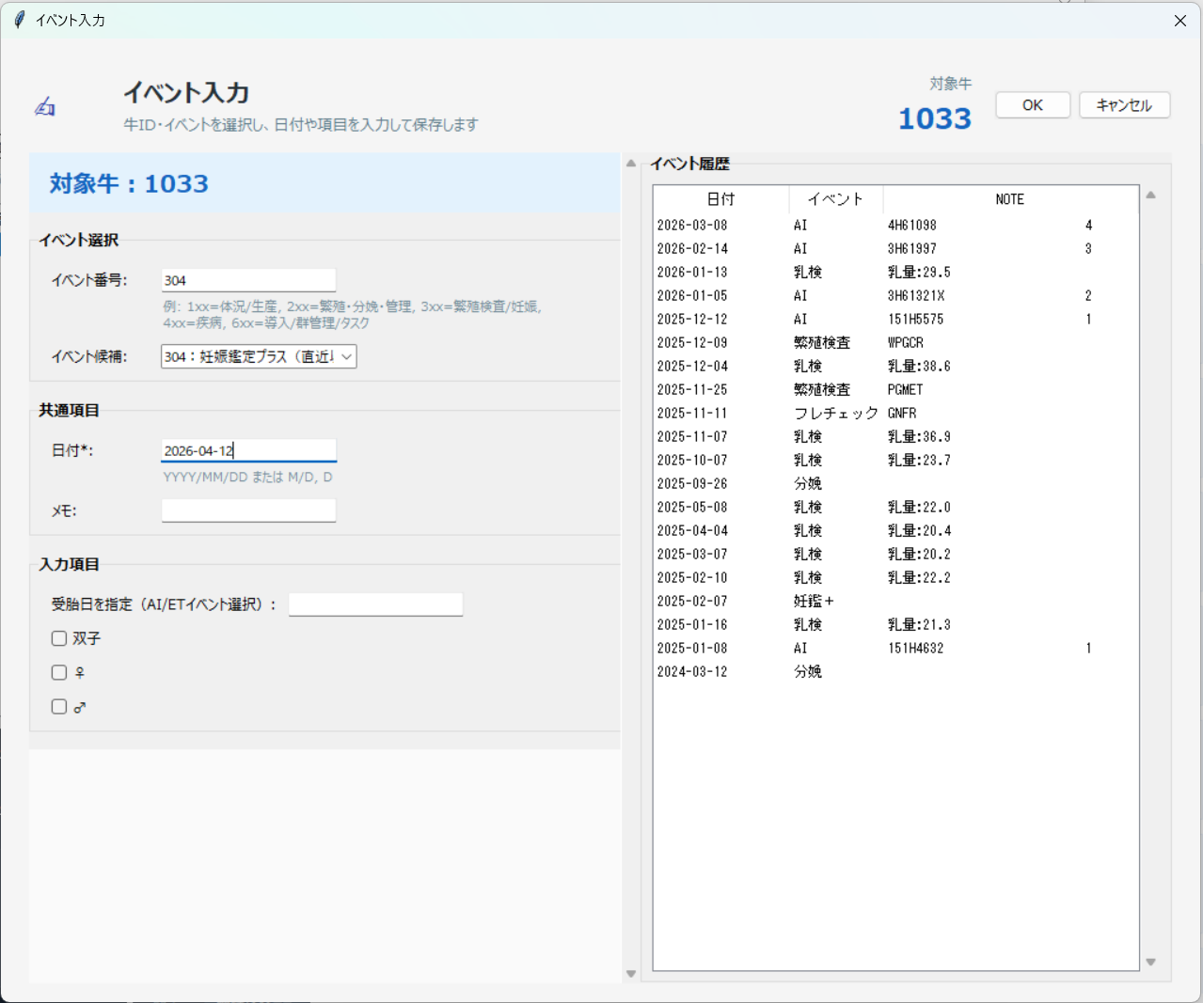This screenshot has width=1203, height=1003.
Task: Select the 2024-03-12 分娩 row
Action: 895,672
